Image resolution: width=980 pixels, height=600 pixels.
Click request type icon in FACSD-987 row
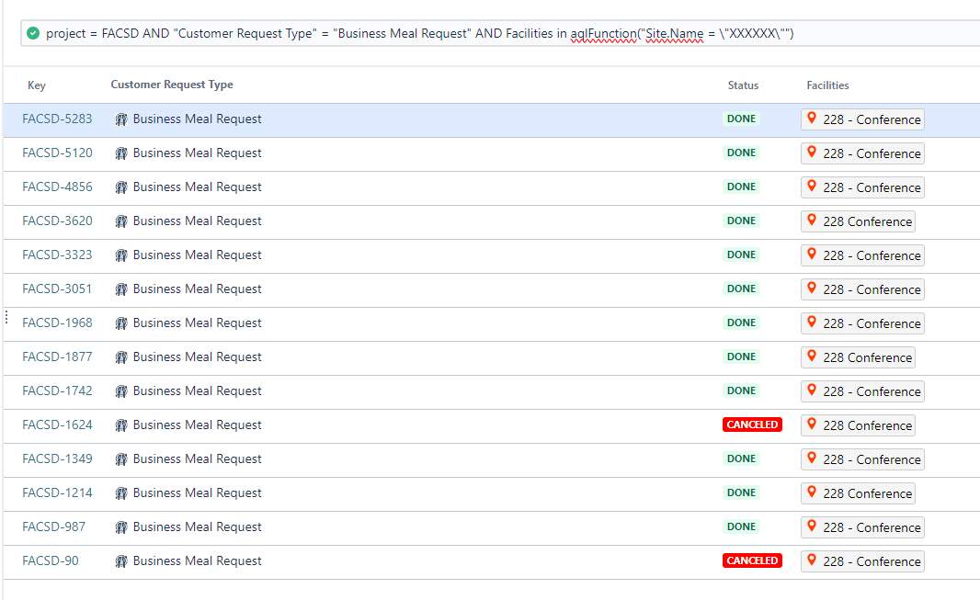coord(121,528)
